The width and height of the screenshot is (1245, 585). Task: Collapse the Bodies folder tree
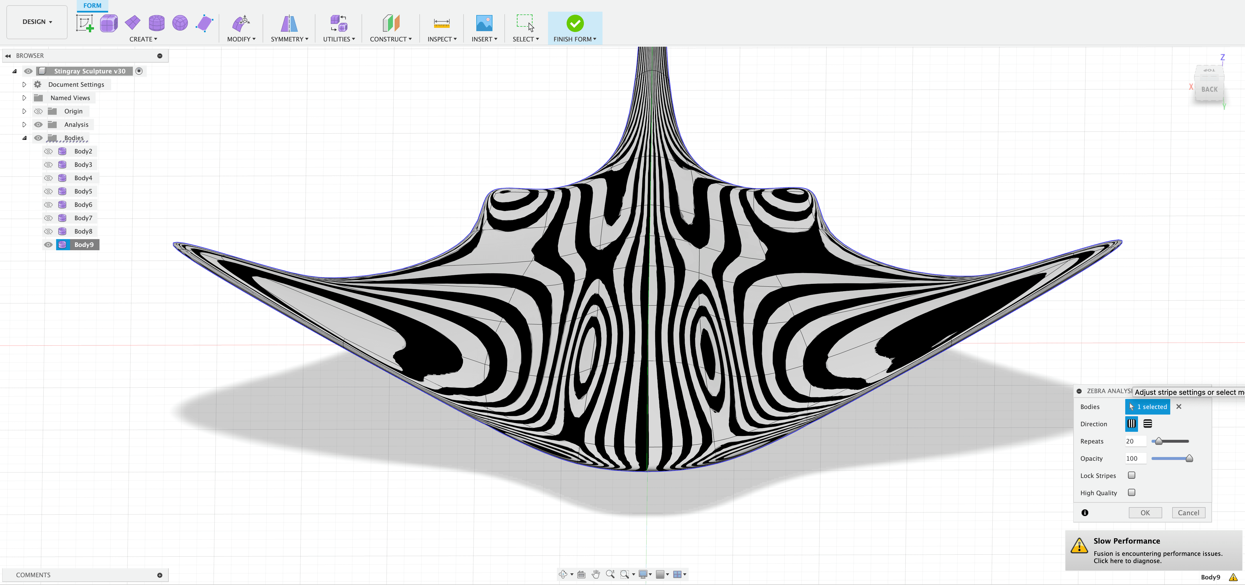[x=24, y=138]
